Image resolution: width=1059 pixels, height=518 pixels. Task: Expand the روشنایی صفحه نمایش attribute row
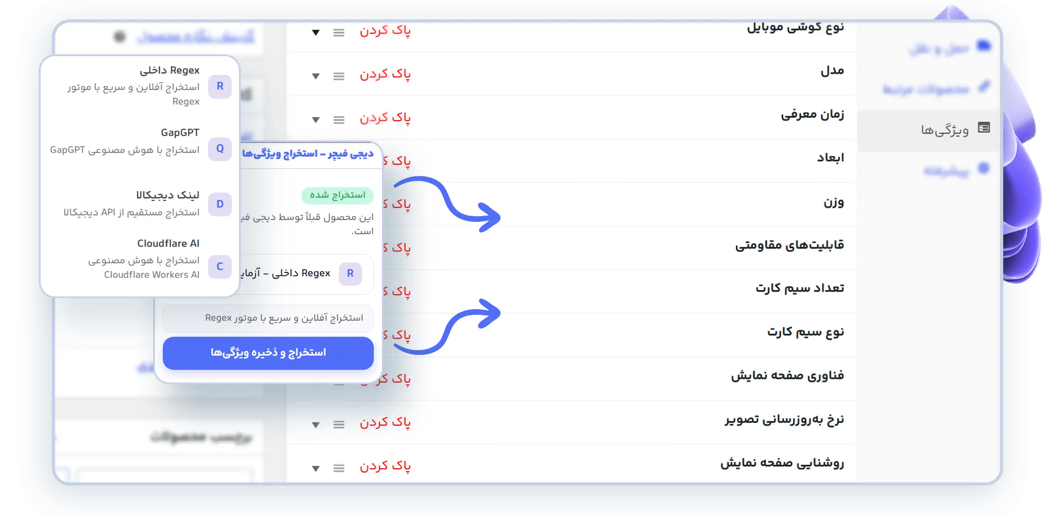(316, 468)
